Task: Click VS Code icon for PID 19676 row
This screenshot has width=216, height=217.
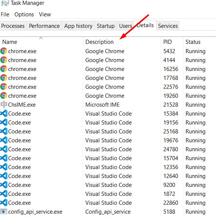Action: tap(4, 140)
